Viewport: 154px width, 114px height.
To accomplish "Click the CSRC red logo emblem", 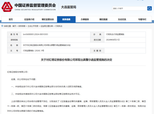I will point(7,7).
